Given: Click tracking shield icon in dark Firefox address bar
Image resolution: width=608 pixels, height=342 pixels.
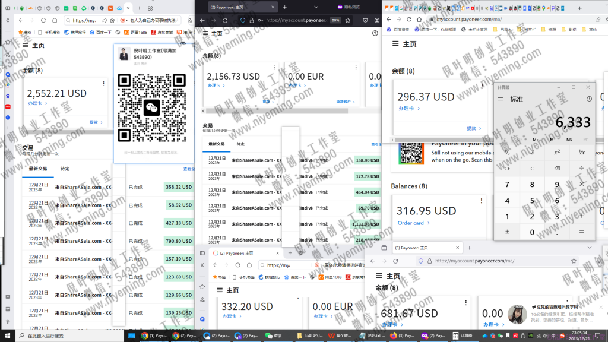Looking at the screenshot, I should click(x=243, y=20).
